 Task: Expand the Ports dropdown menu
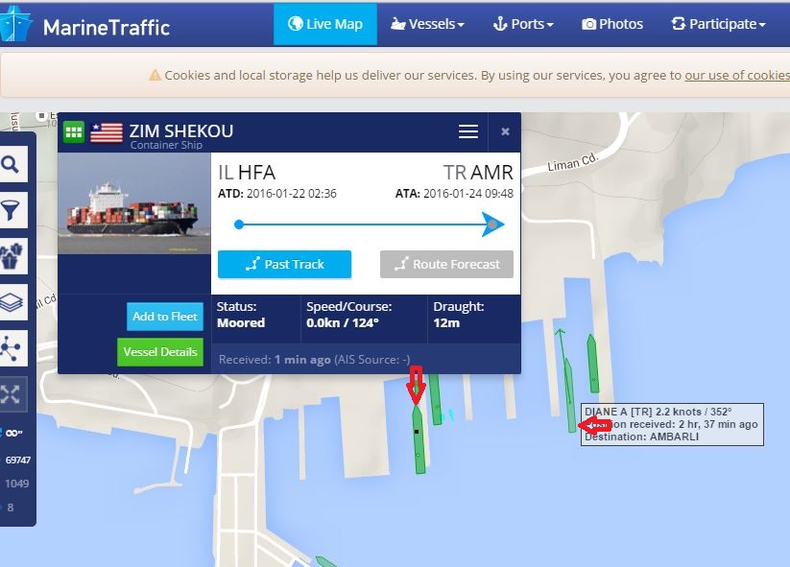523,24
